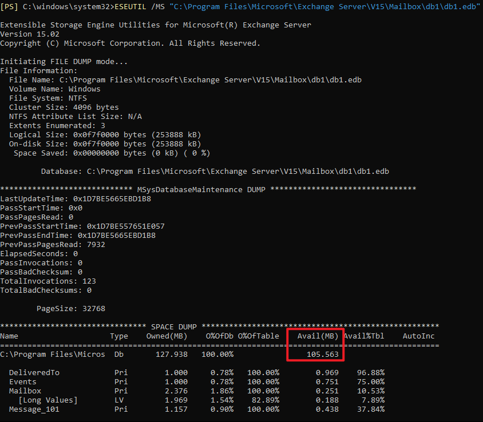Click the 127.938 owned MB value
The height and width of the screenshot is (422, 483).
coord(172,355)
